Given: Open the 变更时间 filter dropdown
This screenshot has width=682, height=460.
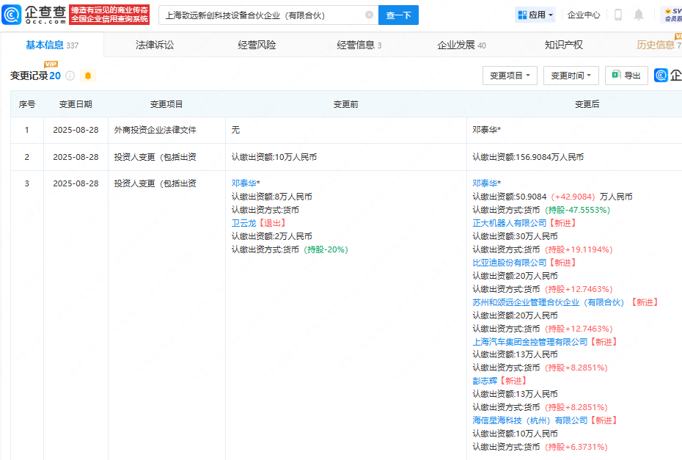Looking at the screenshot, I should [571, 76].
